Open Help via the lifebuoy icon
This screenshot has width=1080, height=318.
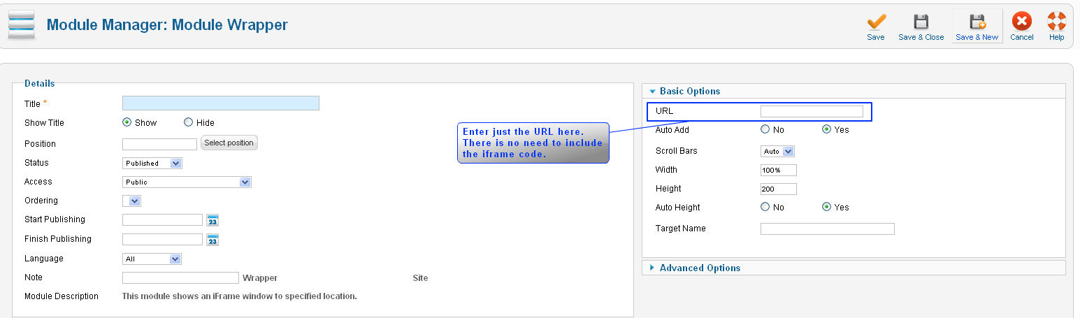(x=1057, y=21)
